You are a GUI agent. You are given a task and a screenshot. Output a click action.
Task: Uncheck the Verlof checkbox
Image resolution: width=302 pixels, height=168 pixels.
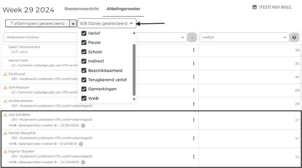[x=84, y=33]
